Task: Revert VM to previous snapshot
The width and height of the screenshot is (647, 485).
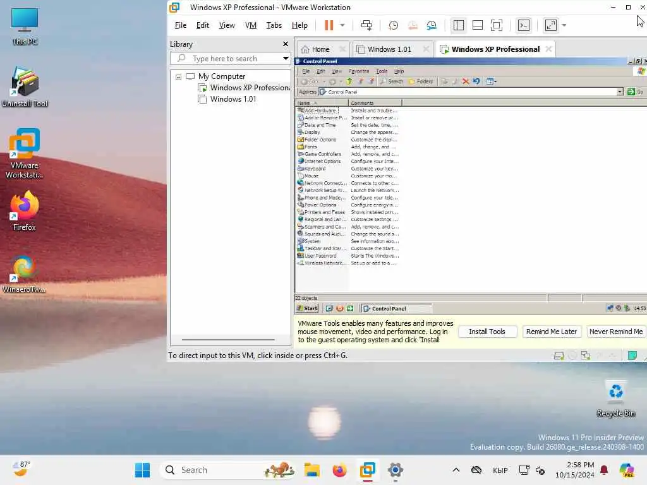Action: pos(412,25)
